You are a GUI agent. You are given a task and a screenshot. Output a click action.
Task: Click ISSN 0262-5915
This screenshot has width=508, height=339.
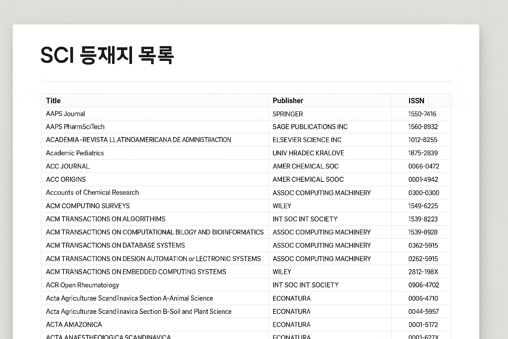(x=423, y=259)
